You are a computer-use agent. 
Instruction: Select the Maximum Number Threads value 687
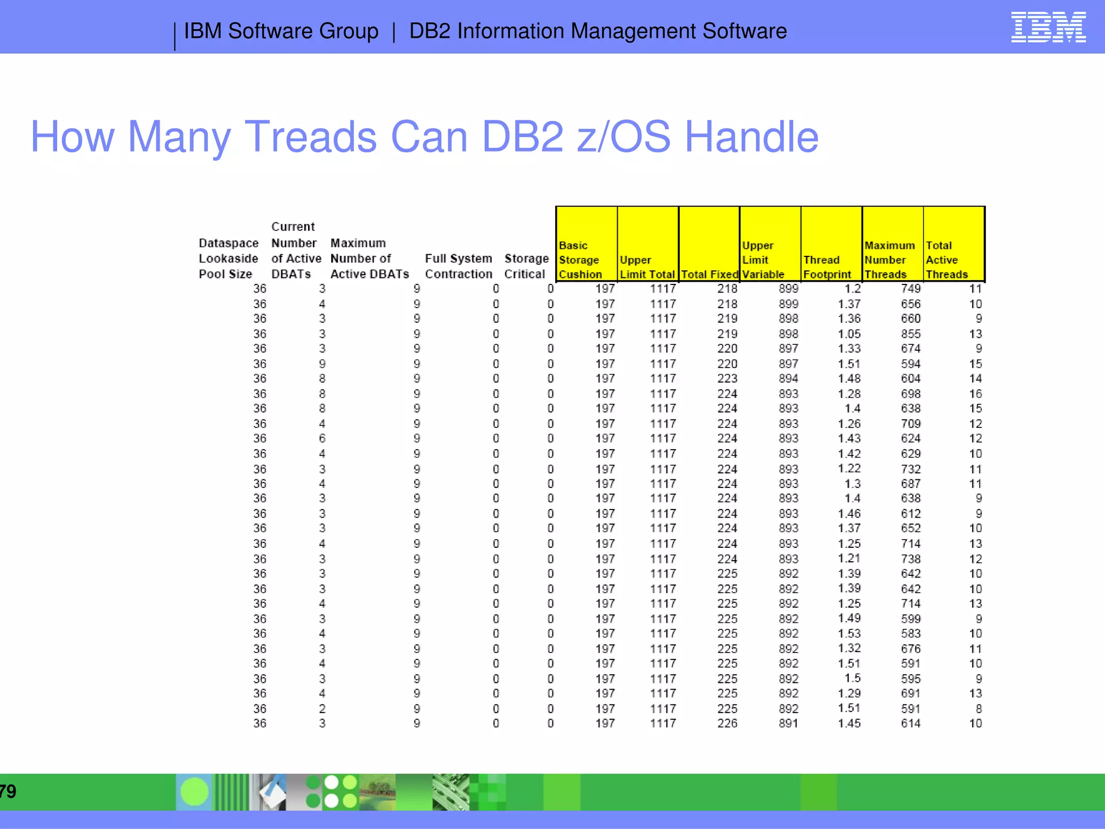911,484
